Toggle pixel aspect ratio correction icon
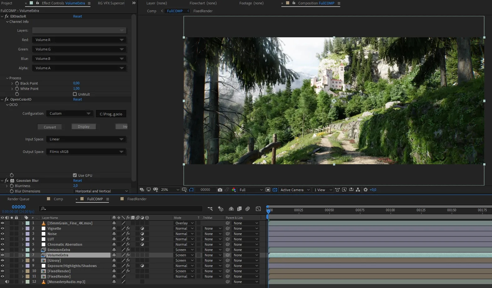The height and width of the screenshot is (288, 492). (337, 190)
